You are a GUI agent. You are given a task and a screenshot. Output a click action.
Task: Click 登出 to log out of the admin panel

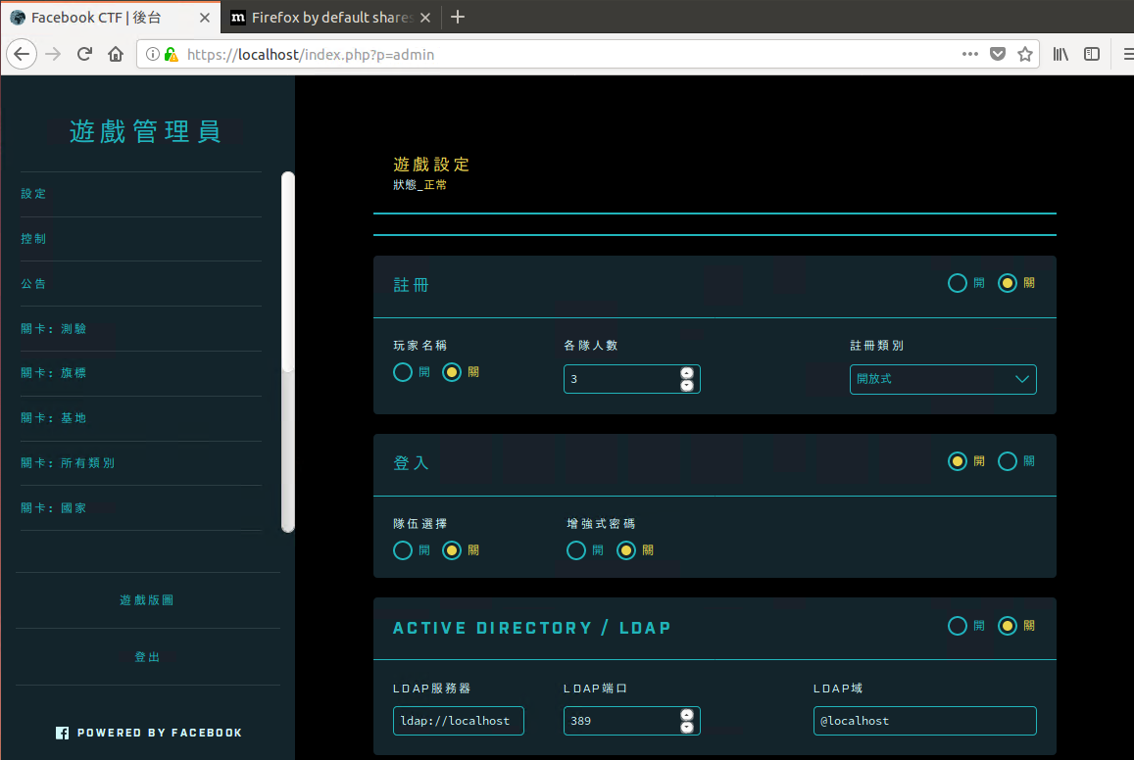147,656
